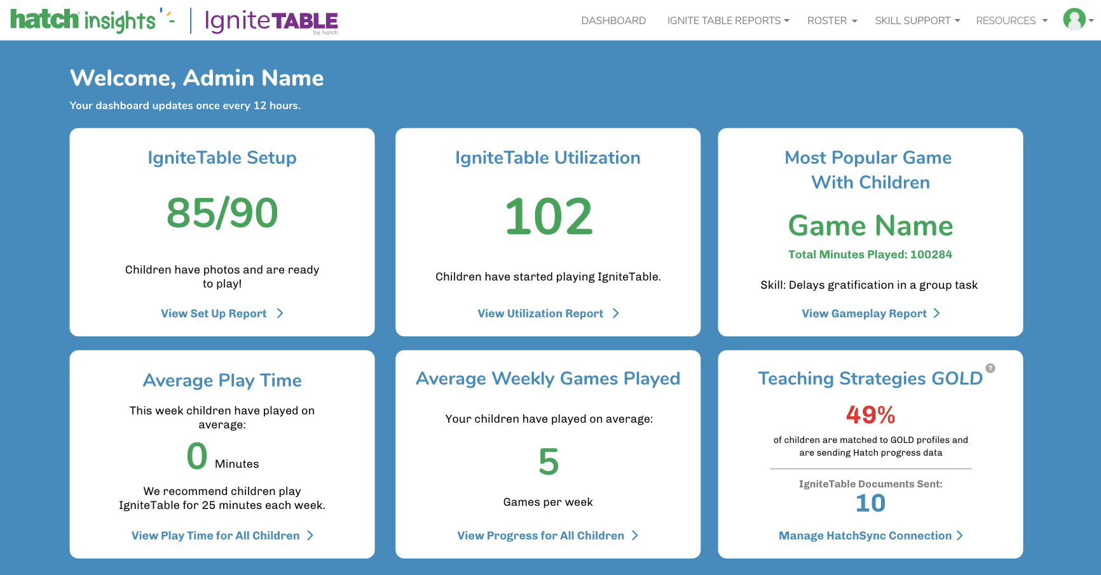Click the 49% GOLD match value

(x=870, y=415)
